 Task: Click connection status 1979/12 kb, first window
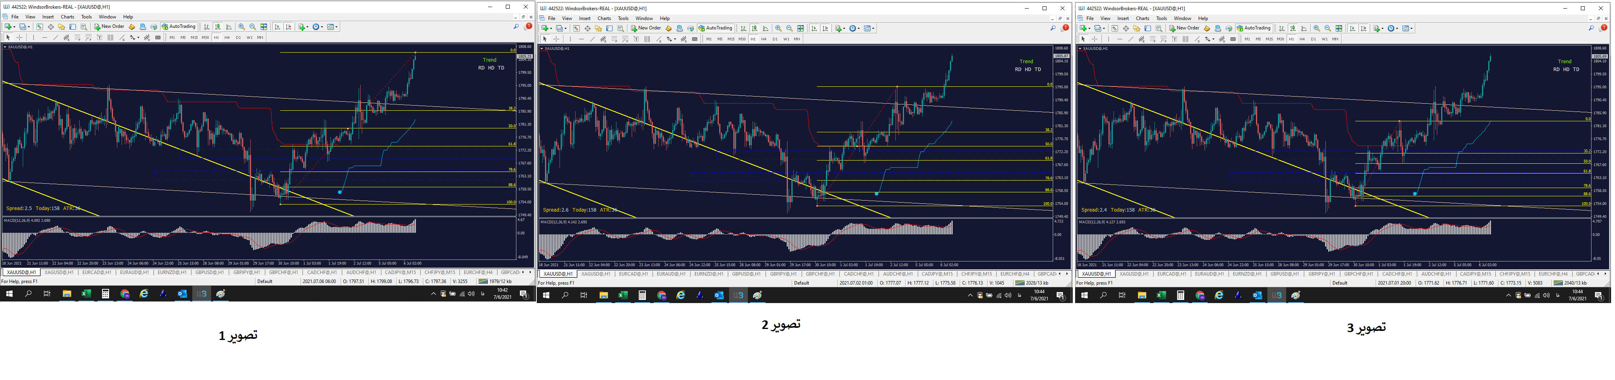[x=495, y=281]
